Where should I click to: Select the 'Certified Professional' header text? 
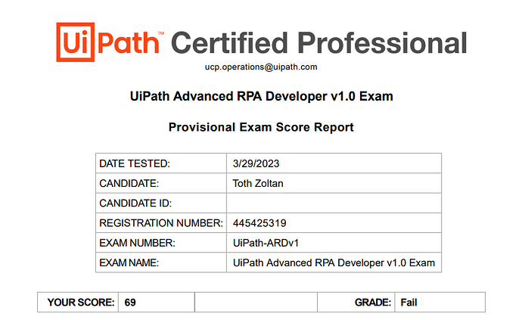click(x=319, y=42)
